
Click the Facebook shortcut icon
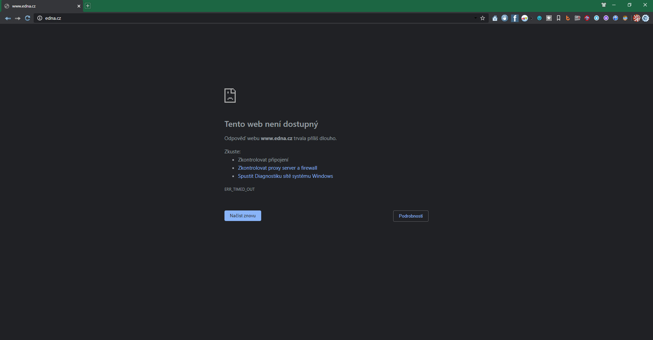(x=515, y=18)
